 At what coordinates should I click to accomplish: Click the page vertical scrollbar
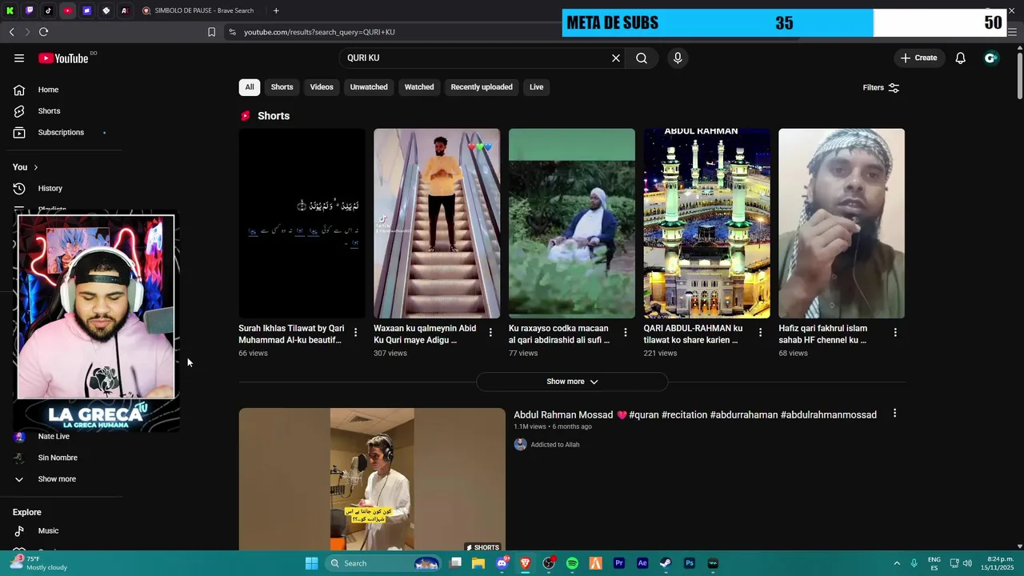(1019, 76)
